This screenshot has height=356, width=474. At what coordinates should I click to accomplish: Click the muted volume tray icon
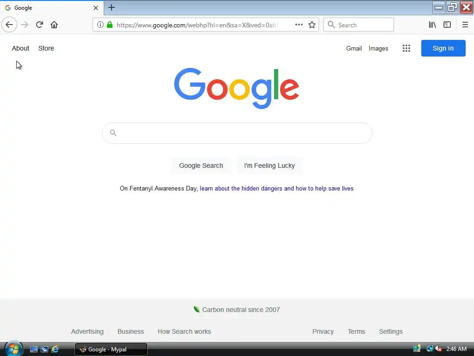(x=438, y=349)
